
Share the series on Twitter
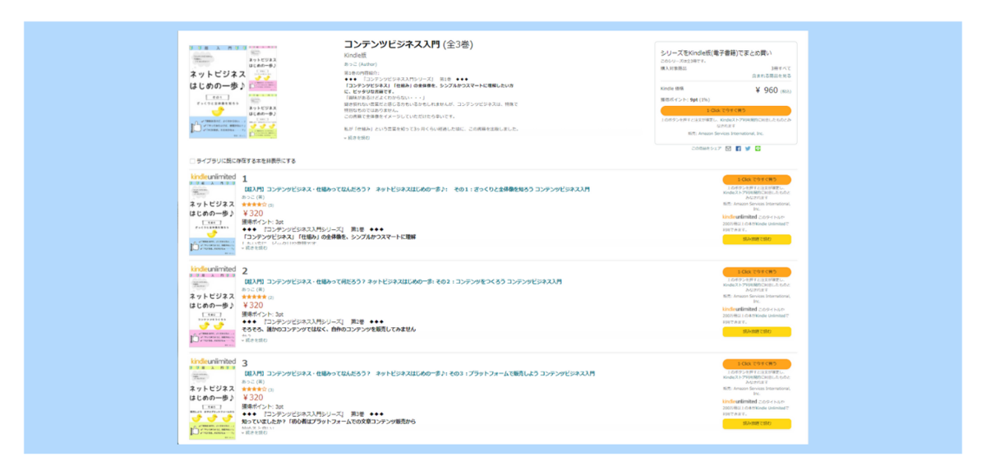coord(748,149)
